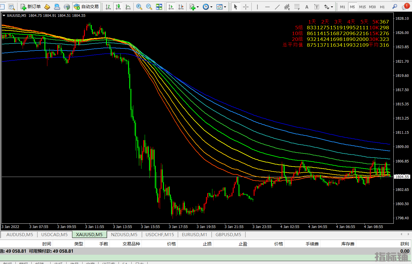Pick the horizontal line drawing tool
412x264 pixels.
(267, 7)
